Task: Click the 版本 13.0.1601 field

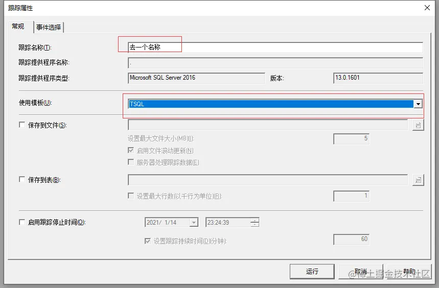Action: pyautogui.click(x=378, y=78)
